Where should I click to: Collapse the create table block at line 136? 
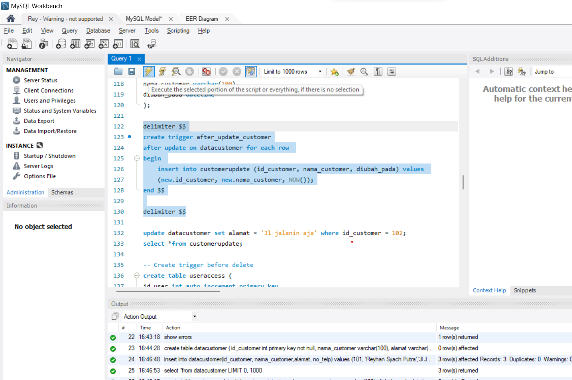[x=137, y=275]
